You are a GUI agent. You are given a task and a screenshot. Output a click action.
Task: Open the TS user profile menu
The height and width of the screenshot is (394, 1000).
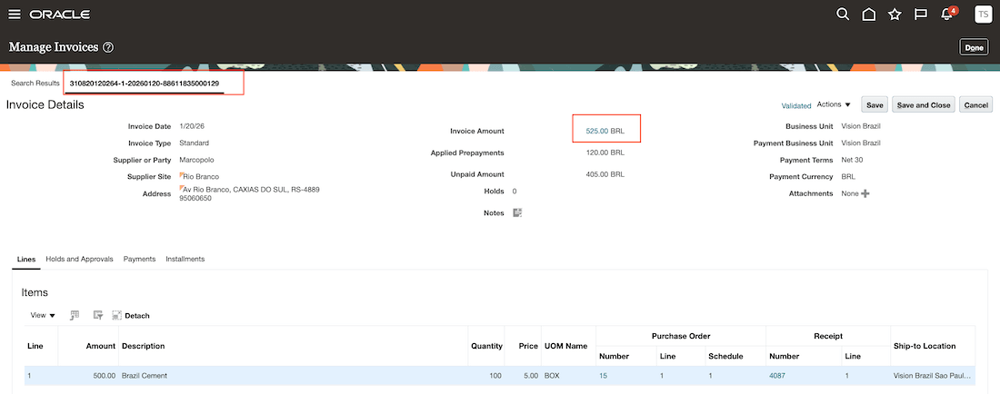point(983,14)
